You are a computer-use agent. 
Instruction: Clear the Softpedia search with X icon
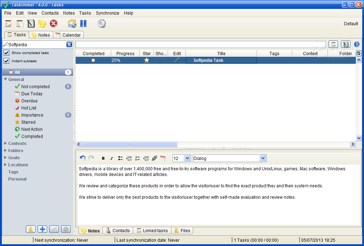(69, 44)
